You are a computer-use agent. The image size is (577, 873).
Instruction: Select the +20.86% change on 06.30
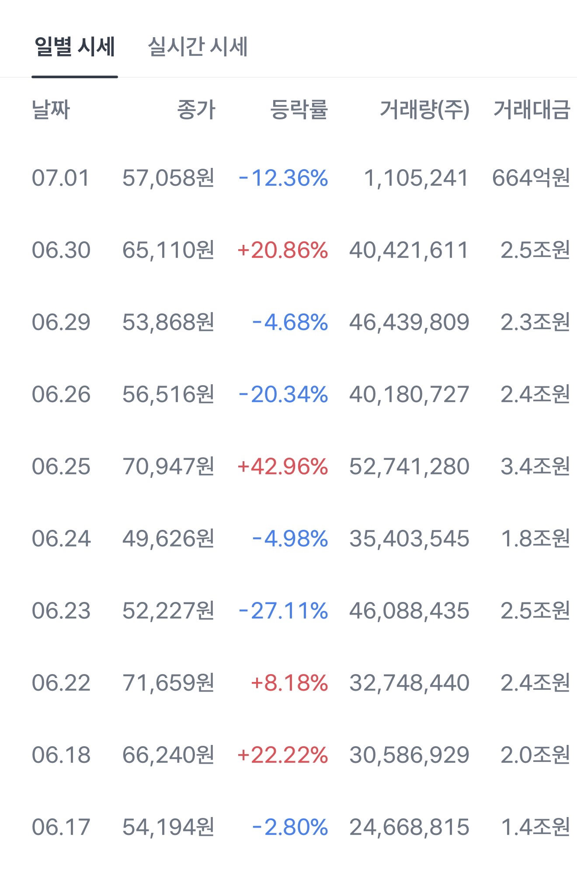coord(282,250)
